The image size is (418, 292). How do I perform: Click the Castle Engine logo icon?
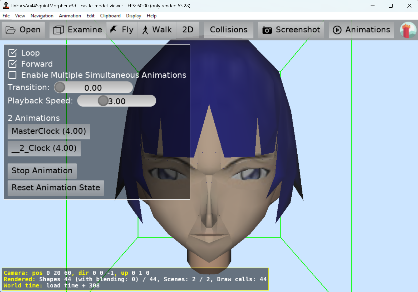coord(408,30)
